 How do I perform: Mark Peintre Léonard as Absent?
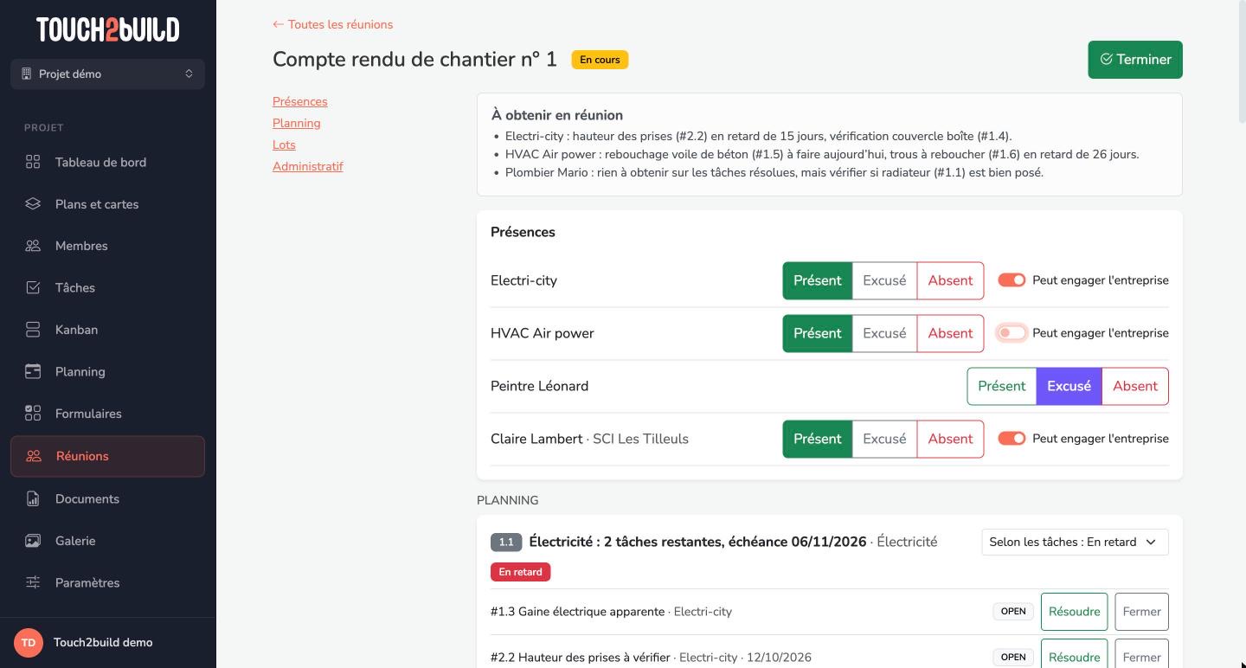point(1135,386)
